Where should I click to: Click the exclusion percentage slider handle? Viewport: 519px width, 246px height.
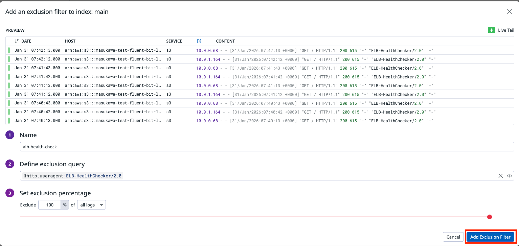tap(489, 217)
